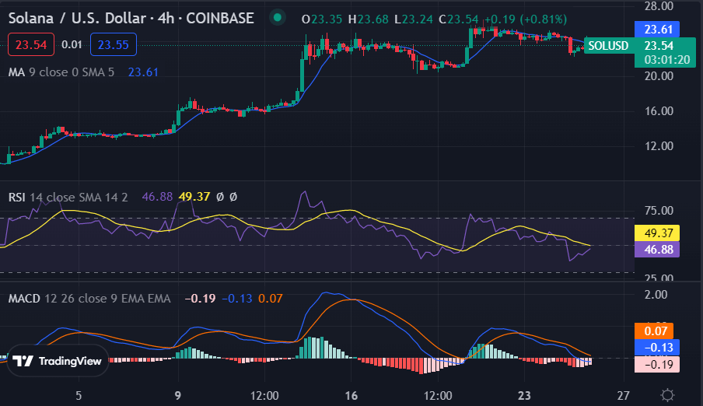Open chart settings gear icon
This screenshot has height=406, width=703.
667,395
